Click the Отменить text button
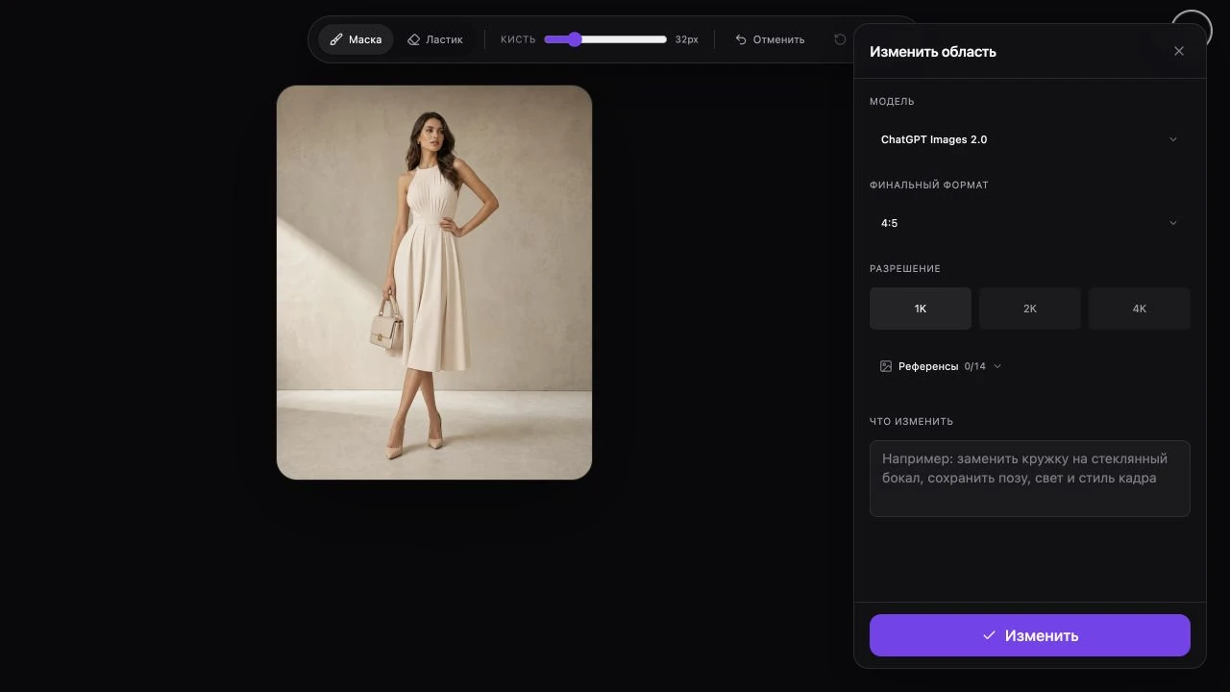Viewport: 1230px width, 692px height. (x=770, y=39)
